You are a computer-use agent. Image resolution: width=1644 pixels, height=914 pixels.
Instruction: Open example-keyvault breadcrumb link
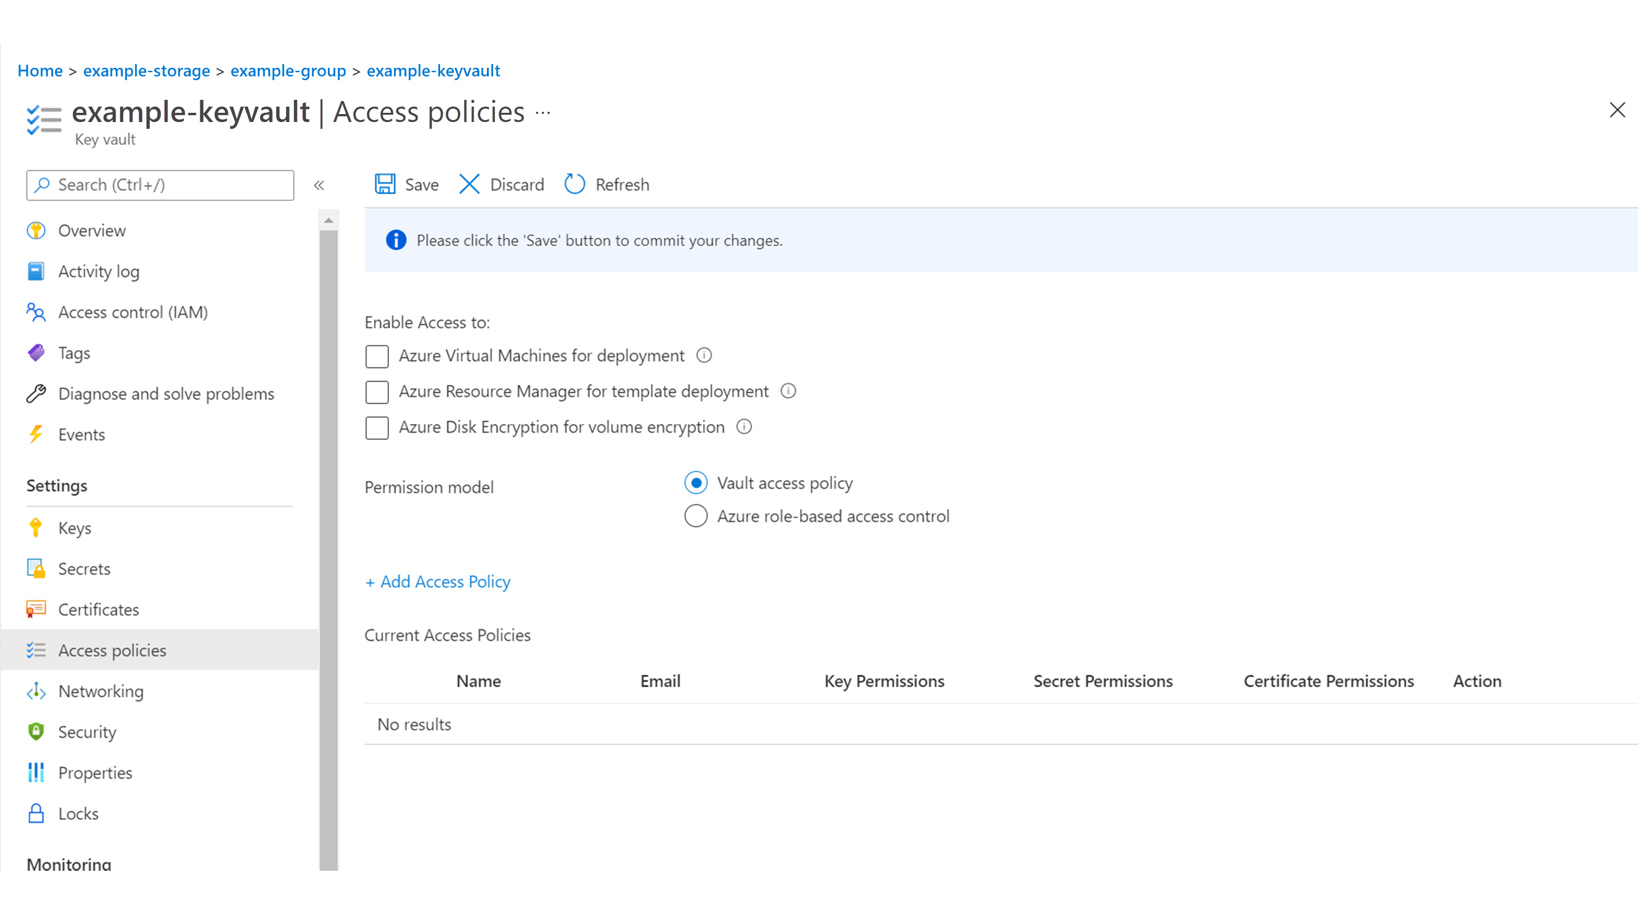coord(433,70)
